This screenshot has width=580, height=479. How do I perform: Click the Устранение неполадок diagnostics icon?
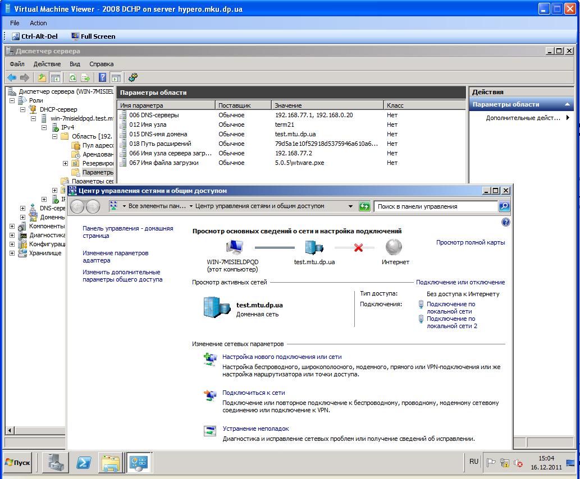(x=209, y=431)
